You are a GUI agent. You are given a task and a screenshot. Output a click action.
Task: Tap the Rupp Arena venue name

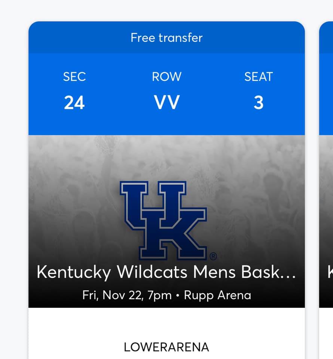click(x=217, y=295)
